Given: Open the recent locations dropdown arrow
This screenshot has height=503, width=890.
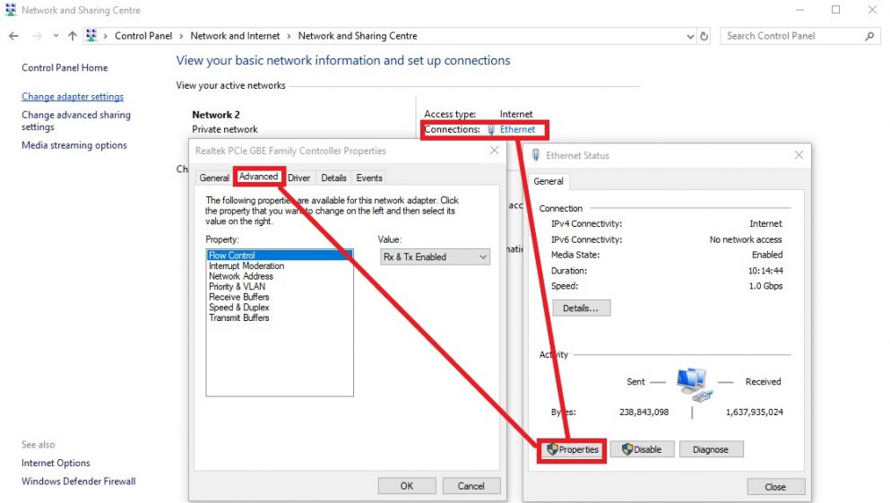Looking at the screenshot, I should 56,36.
